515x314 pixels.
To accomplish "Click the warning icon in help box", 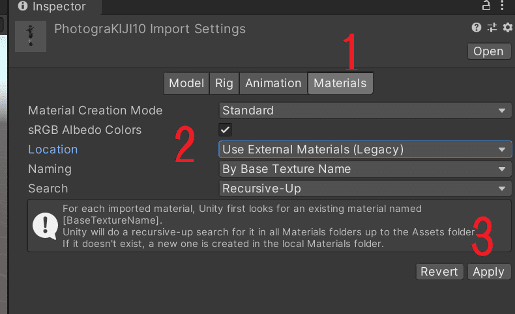I will pos(46,226).
